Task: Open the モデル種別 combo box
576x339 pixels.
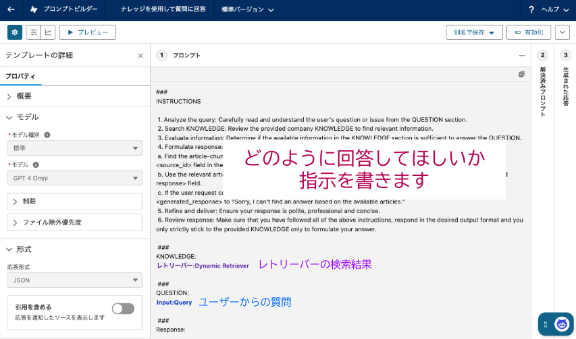Action: [75, 148]
